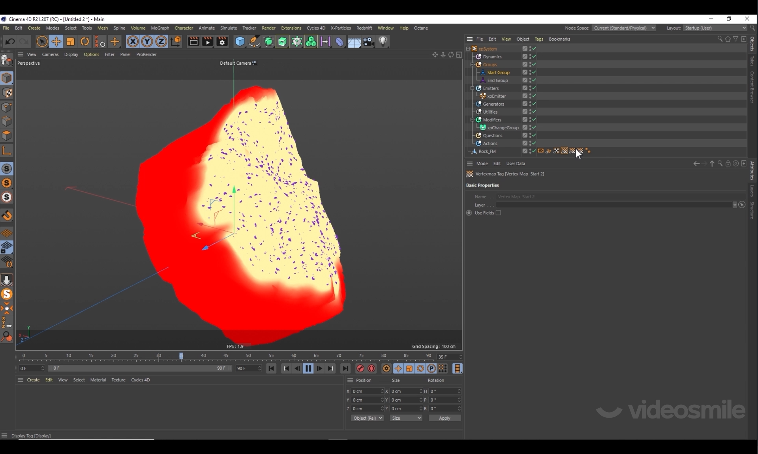
Task: Click the Undo arrow icon
Action: coord(10,41)
